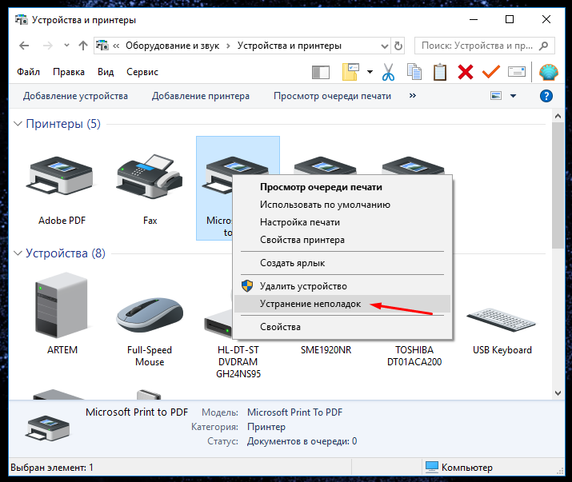Click the scroll up arrow
572x482 pixels.
tap(558, 116)
